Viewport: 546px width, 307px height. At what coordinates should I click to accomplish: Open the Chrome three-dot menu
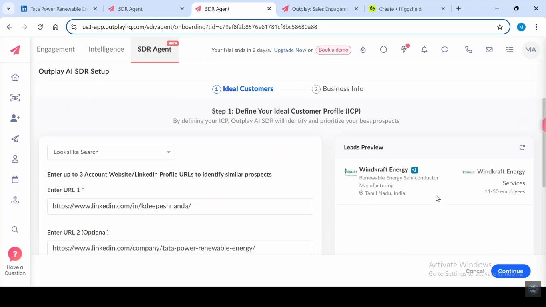(536, 27)
